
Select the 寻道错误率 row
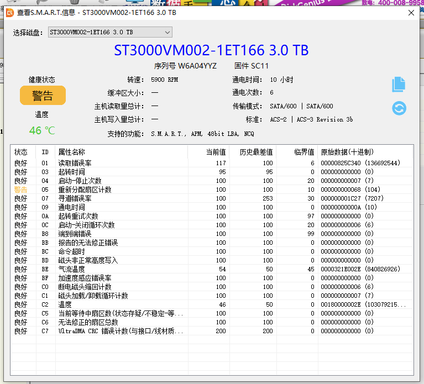(x=212, y=198)
